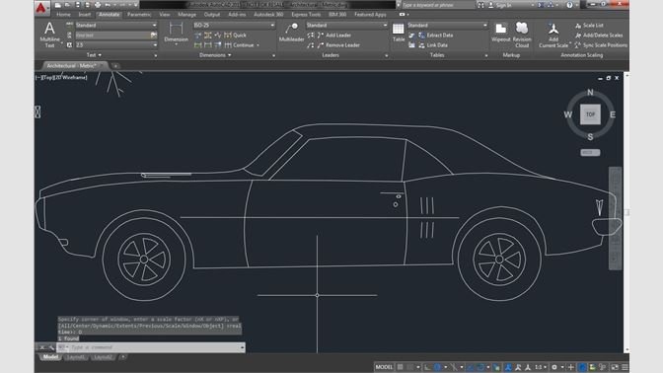663x373 pixels.
Task: Click the Help question mark icon
Action: tap(569, 5)
